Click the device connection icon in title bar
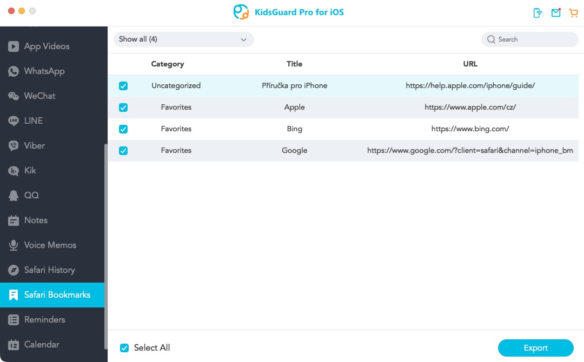Image resolution: width=584 pixels, height=362 pixels. click(537, 13)
